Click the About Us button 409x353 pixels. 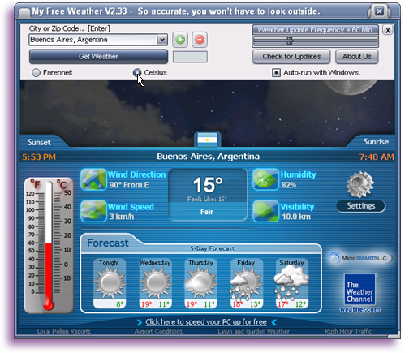[x=357, y=57]
